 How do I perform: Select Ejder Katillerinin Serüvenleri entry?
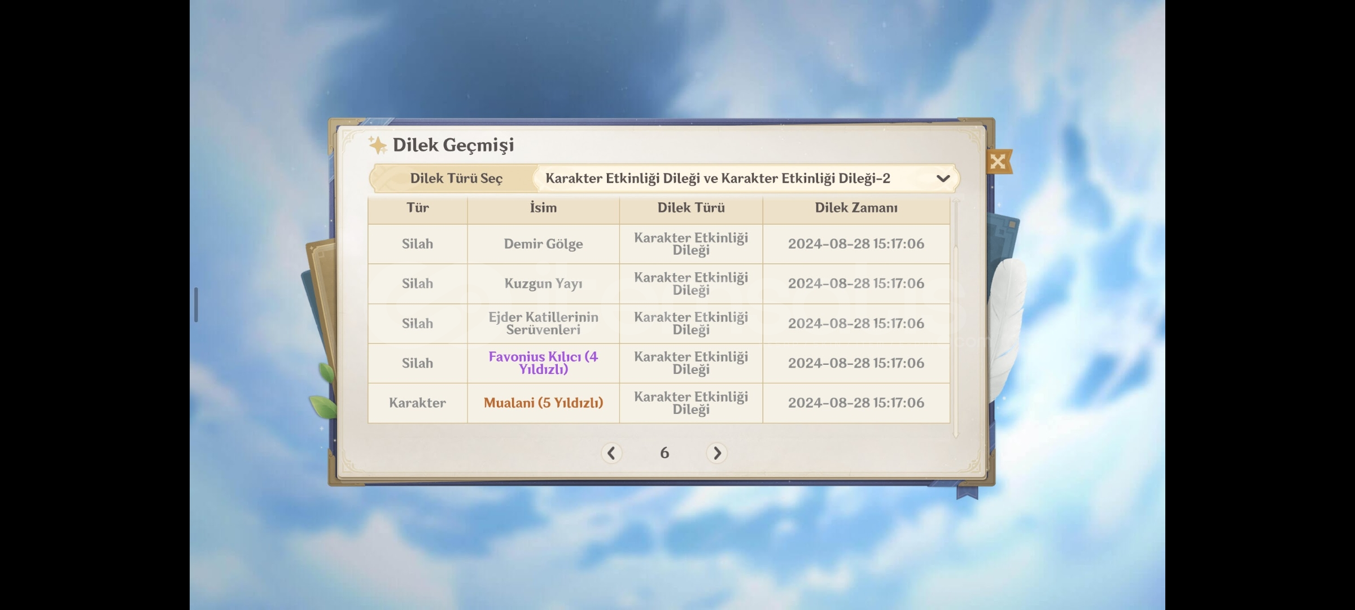[543, 323]
